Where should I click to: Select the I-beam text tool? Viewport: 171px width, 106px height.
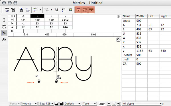(x=4, y=20)
